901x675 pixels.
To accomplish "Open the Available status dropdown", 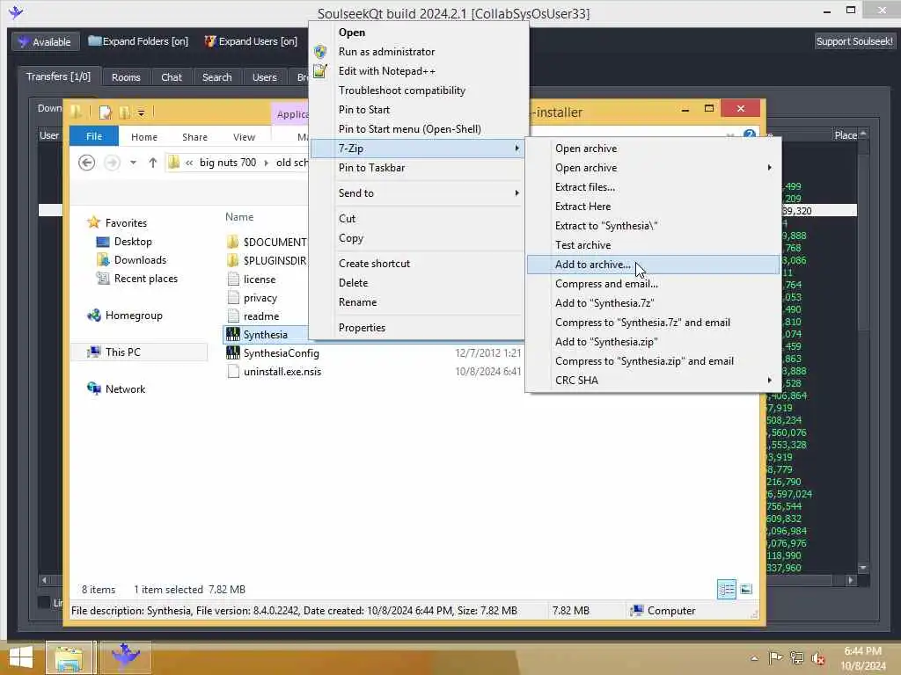I will [45, 42].
